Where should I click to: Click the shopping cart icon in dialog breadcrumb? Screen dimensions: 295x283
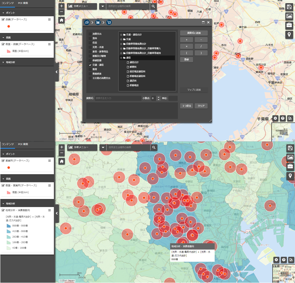tap(109, 22)
